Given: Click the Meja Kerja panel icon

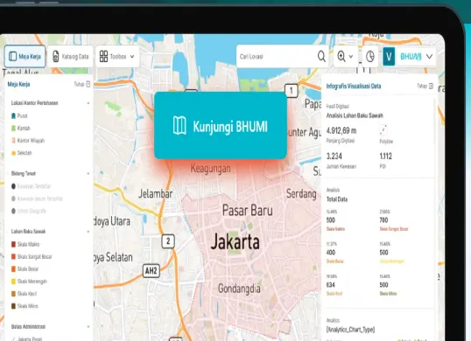Looking at the screenshot, I should click(x=12, y=56).
